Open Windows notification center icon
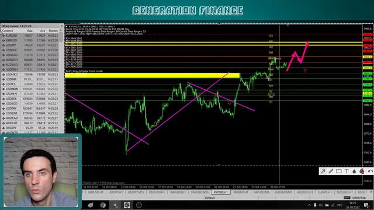 366,205
